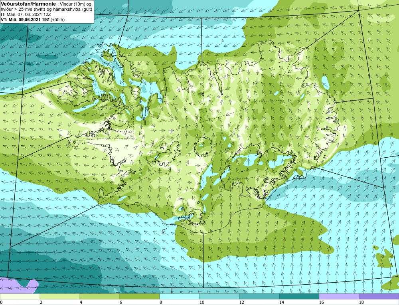This screenshot has width=399, height=305.
Task: Click the teal 12–14 m/s legend swatch
Action: point(259,296)
